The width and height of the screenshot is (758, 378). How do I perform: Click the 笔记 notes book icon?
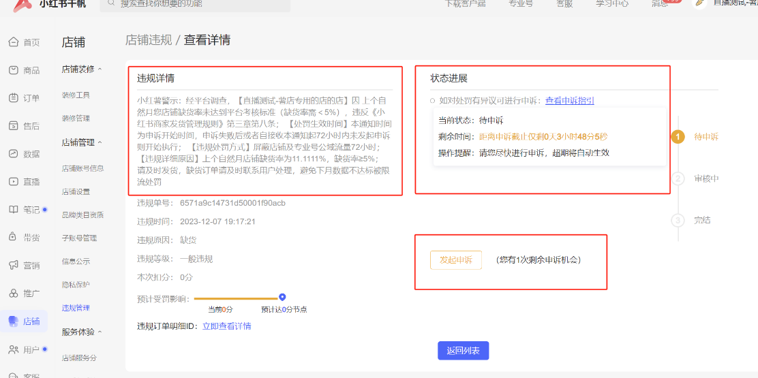pyautogui.click(x=14, y=210)
